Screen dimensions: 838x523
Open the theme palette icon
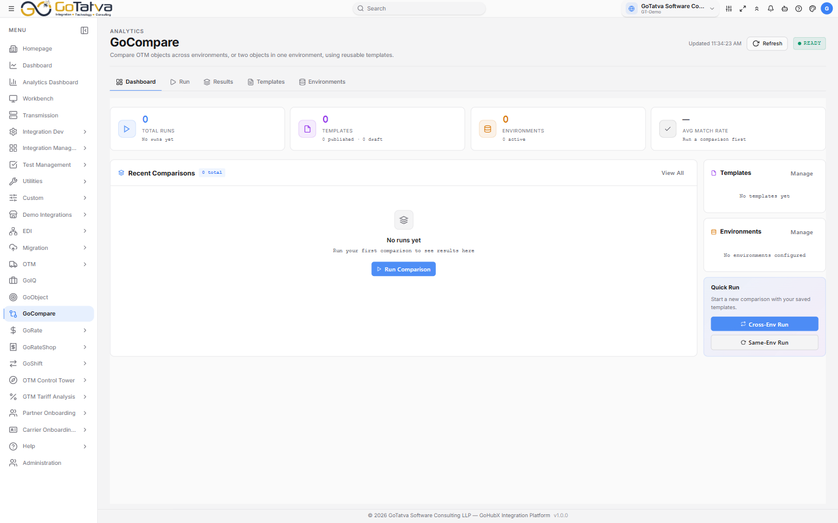(x=812, y=9)
